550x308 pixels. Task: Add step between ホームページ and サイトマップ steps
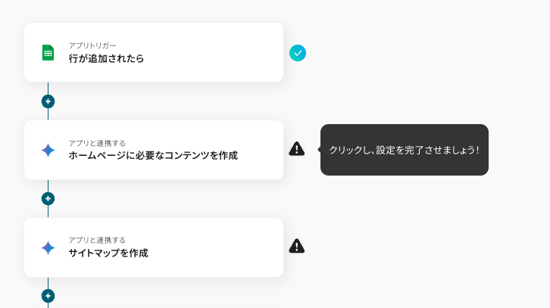(x=48, y=199)
